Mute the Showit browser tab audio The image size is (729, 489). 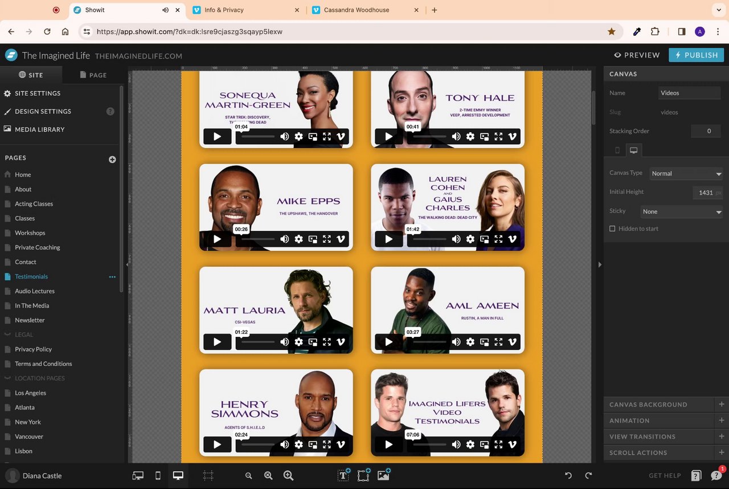(165, 10)
